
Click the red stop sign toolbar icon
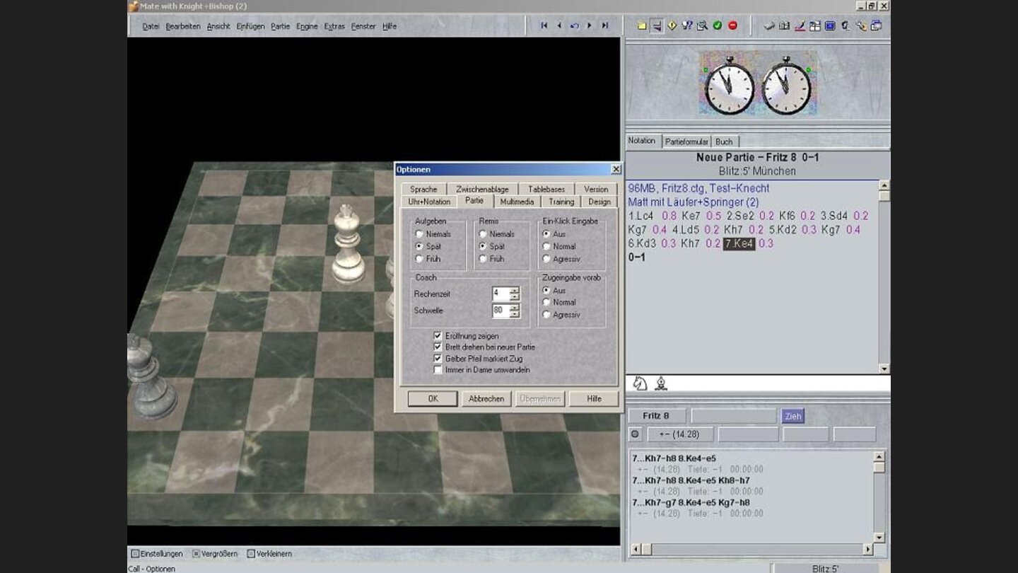(x=732, y=25)
